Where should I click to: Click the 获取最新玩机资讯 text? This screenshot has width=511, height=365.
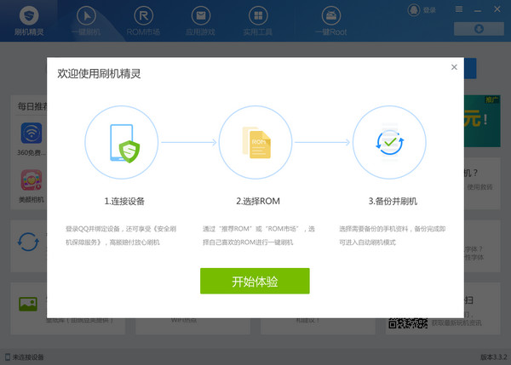[456, 323]
